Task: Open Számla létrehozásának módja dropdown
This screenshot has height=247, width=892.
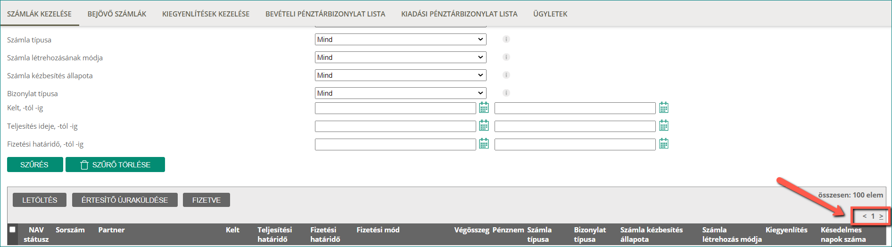Action: pos(400,58)
